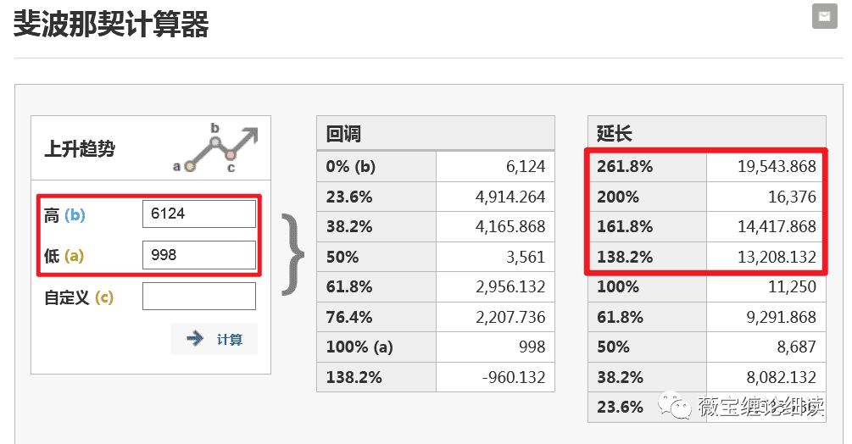Focus the 自定义 (c) input field
Viewport: 852px width, 444px height.
199,297
